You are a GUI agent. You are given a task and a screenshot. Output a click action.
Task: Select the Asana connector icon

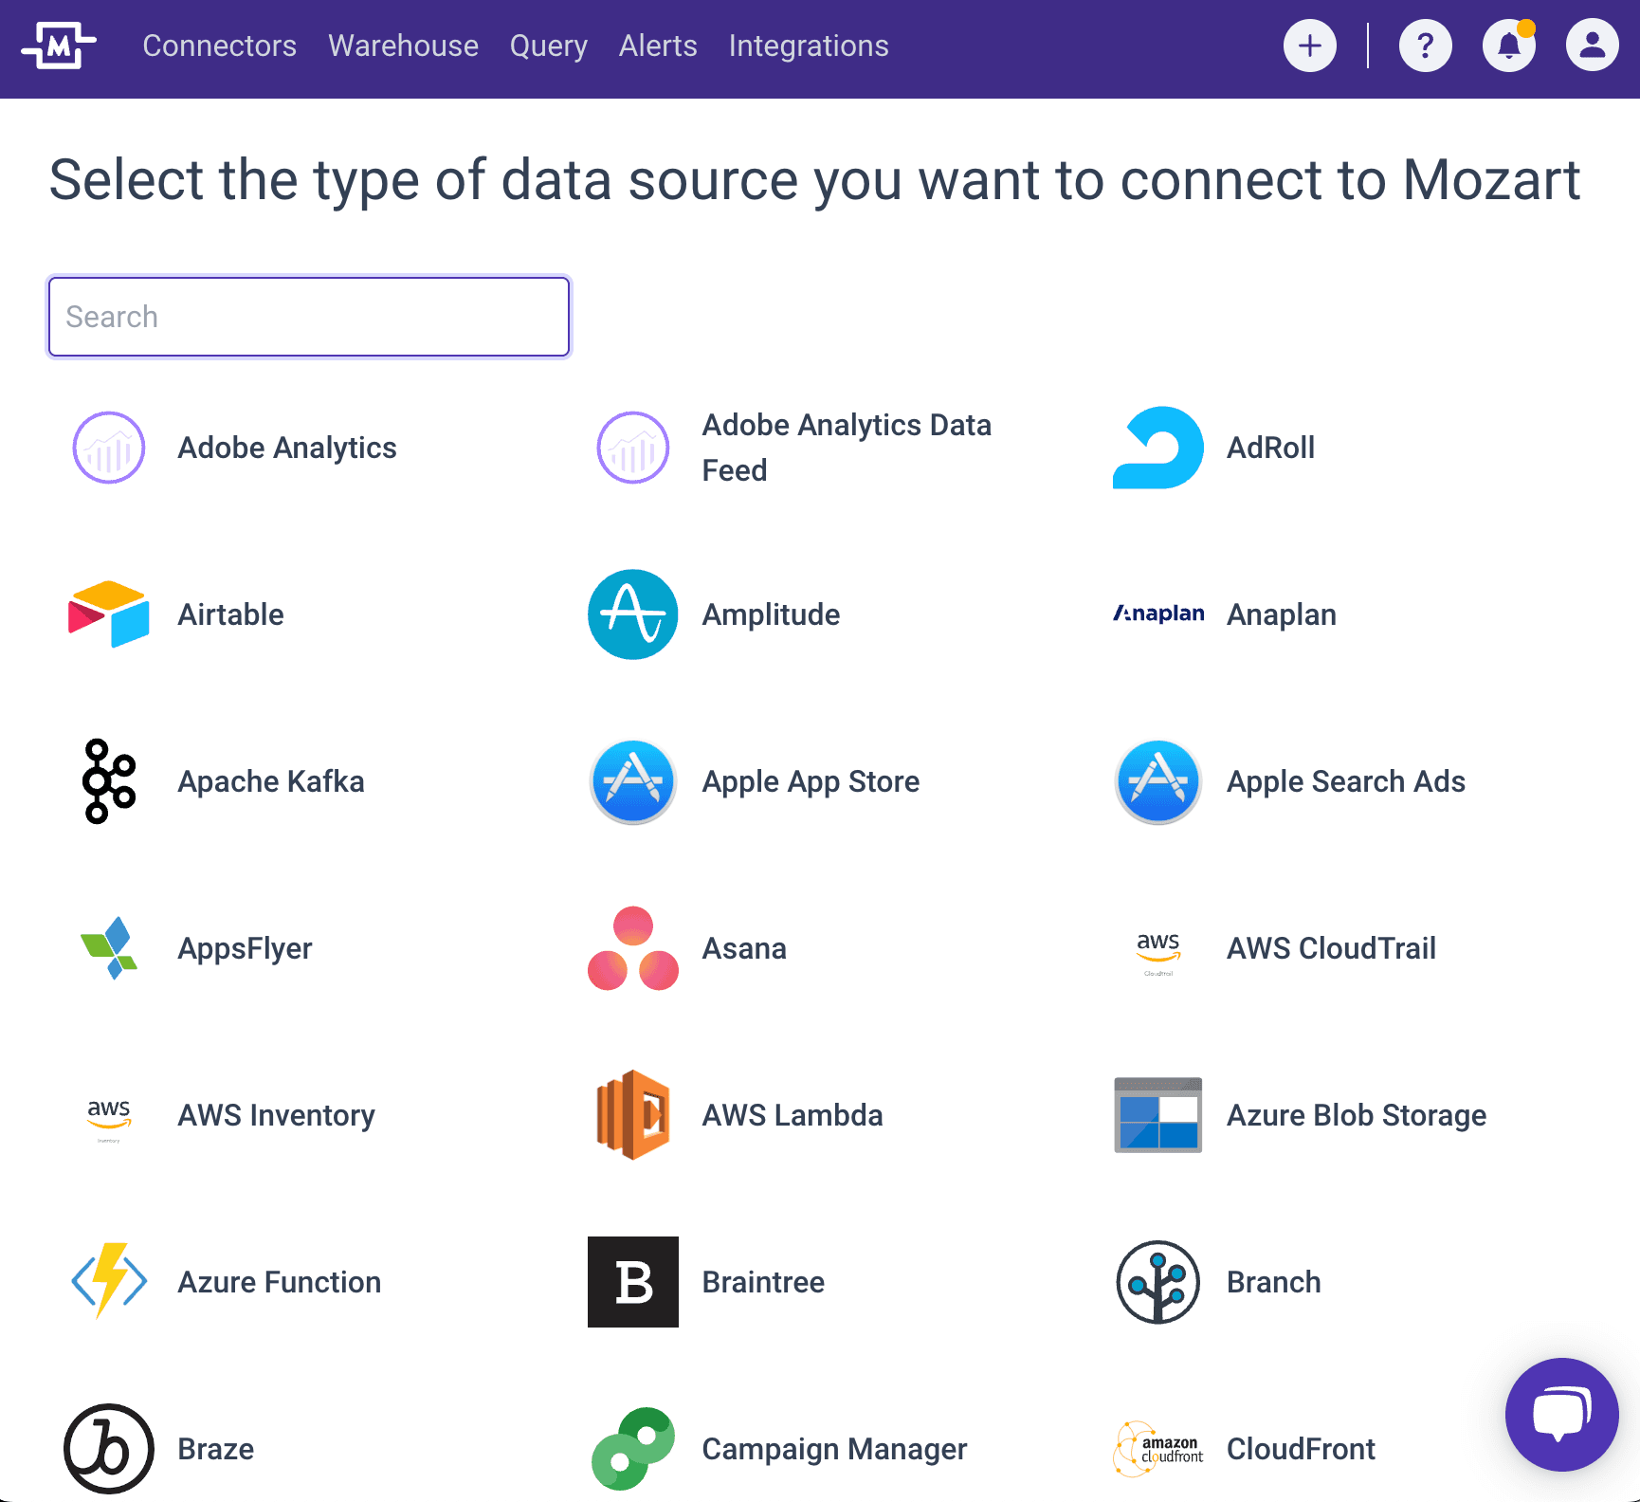[633, 948]
